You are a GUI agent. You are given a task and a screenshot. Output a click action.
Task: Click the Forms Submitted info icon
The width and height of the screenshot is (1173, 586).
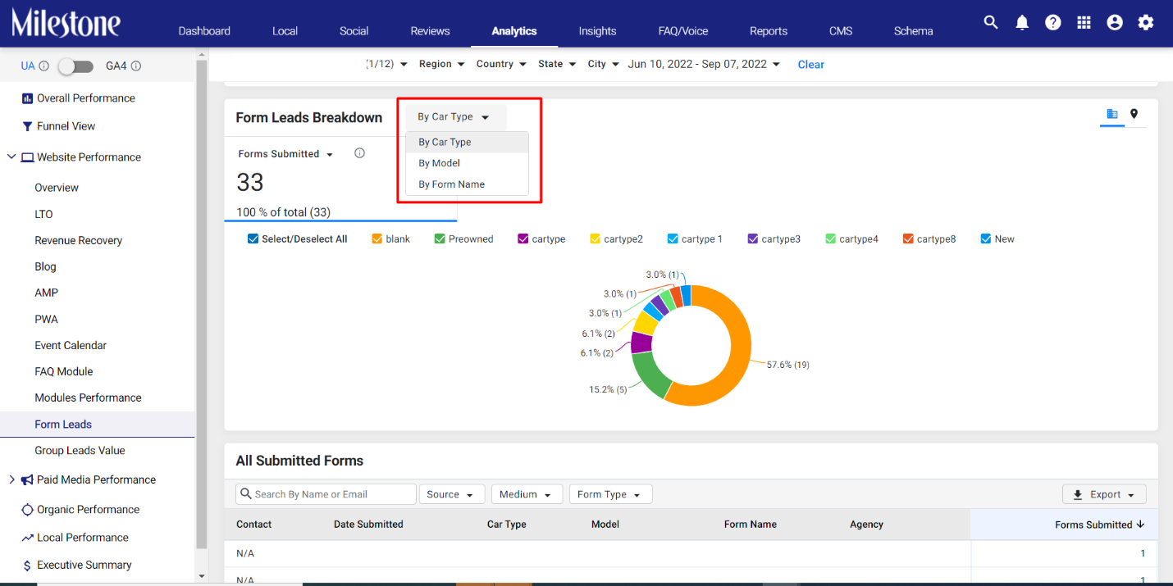click(359, 153)
